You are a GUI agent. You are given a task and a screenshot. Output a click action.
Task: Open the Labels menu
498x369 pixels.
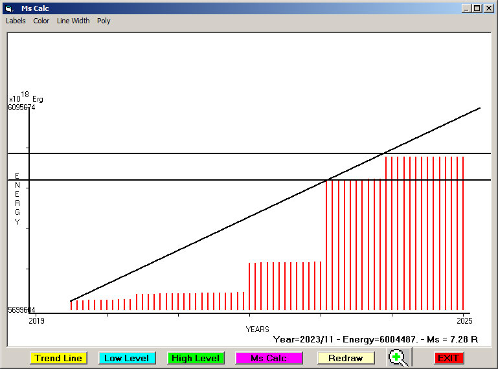[x=16, y=21]
